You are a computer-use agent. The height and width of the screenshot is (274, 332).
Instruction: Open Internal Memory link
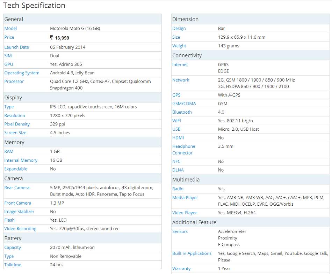(21, 160)
